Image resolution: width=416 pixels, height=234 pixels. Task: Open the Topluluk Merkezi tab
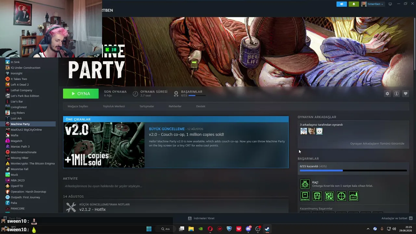click(x=114, y=106)
